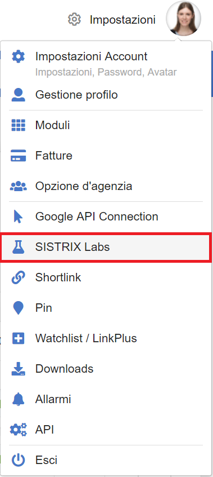
Task: Click the Esci power icon
Action: 18,460
